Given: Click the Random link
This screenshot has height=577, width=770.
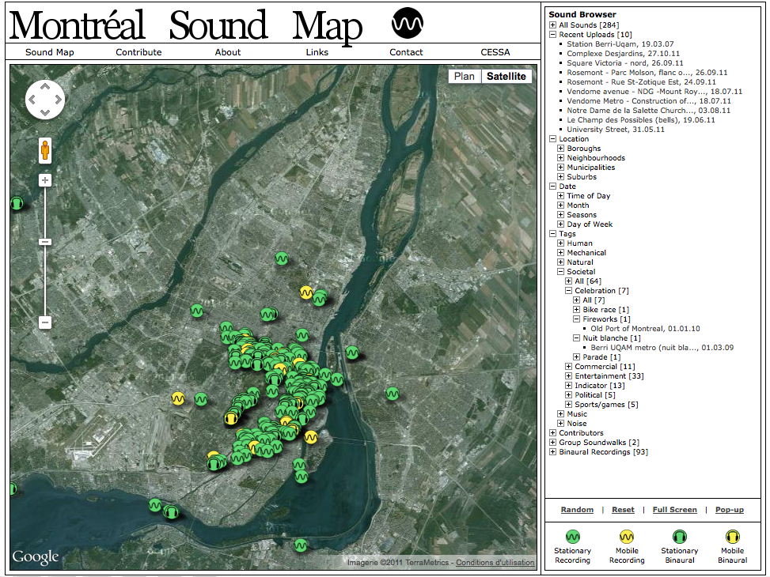Looking at the screenshot, I should click(x=577, y=510).
